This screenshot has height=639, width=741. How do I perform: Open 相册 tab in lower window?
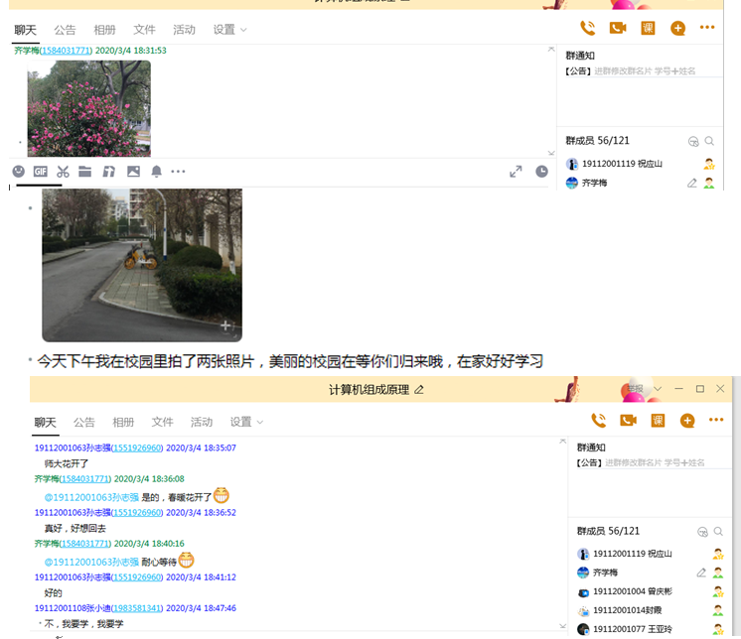(x=123, y=422)
